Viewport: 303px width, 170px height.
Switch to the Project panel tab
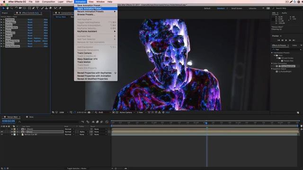pyautogui.click(x=5, y=13)
